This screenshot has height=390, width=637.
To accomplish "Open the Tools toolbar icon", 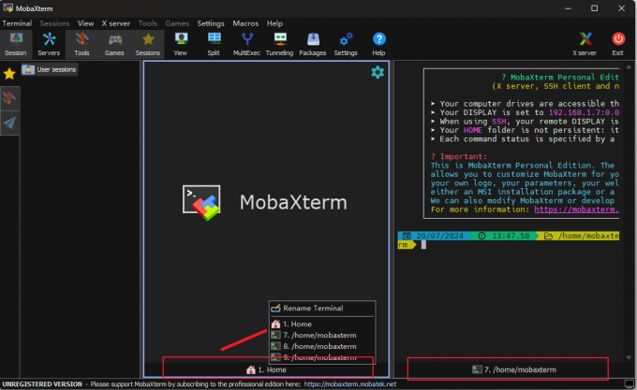I will click(81, 44).
